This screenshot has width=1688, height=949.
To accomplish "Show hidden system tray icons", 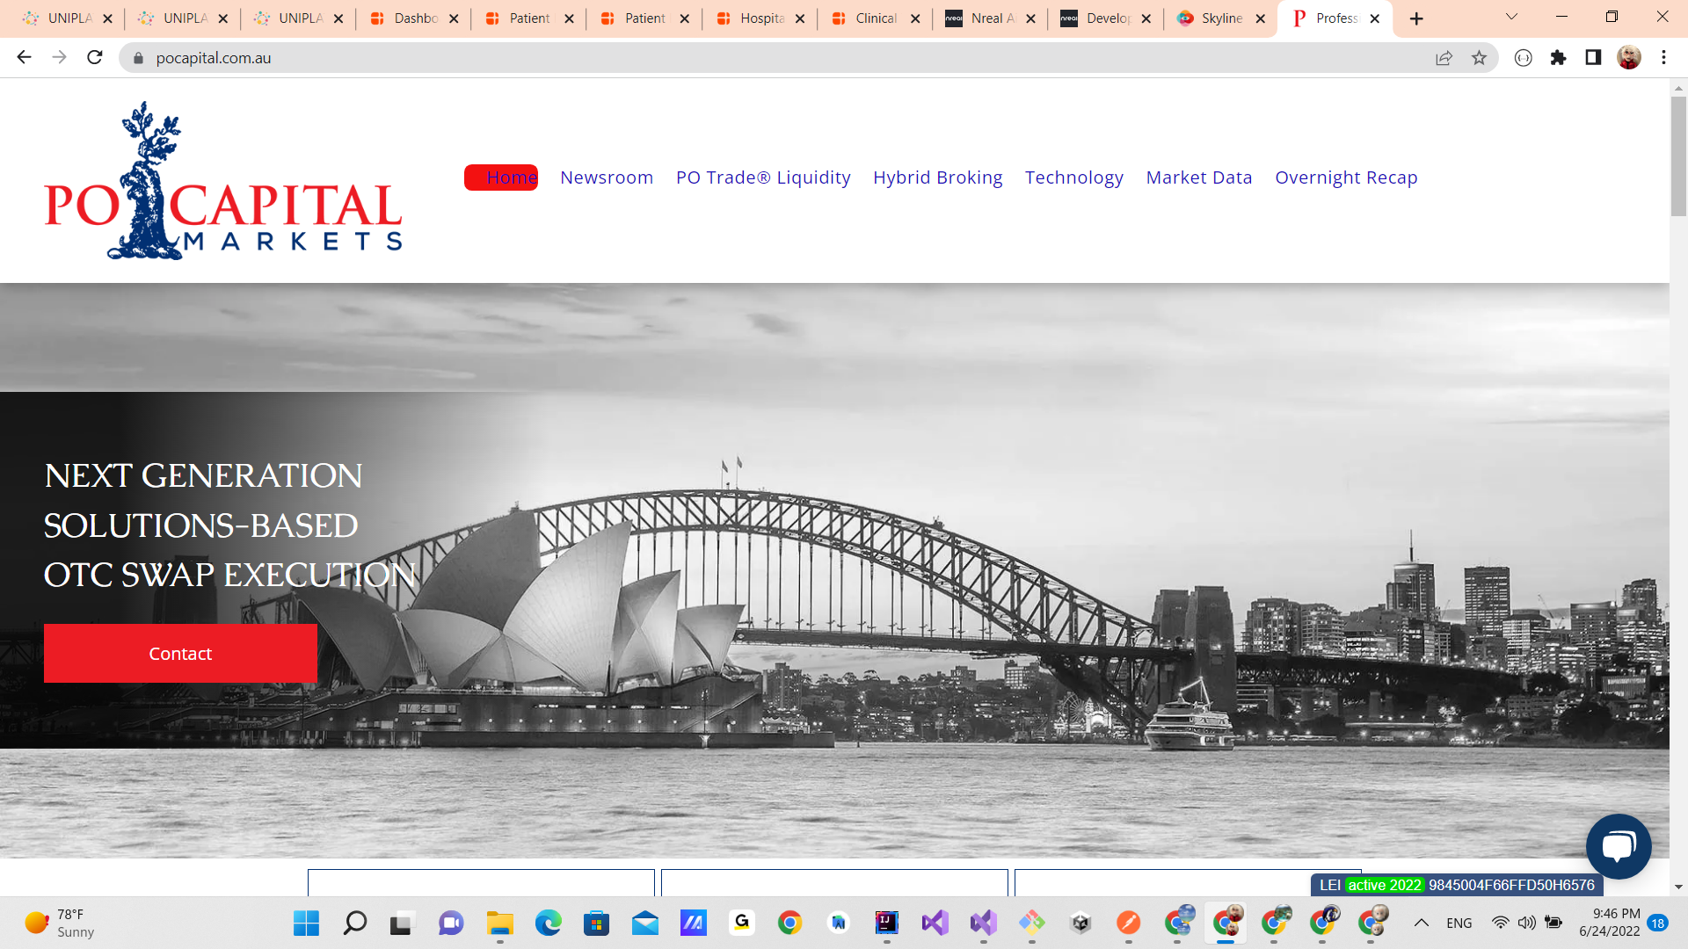I will [x=1421, y=923].
